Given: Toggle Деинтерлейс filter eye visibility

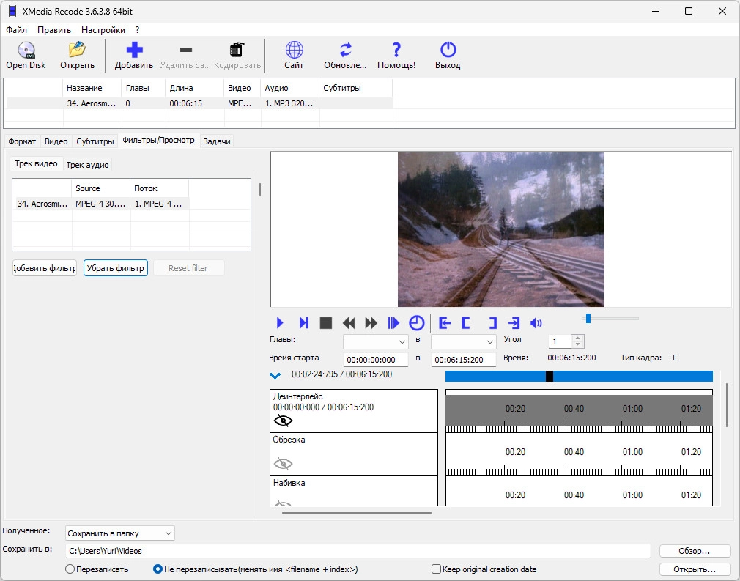Looking at the screenshot, I should point(283,421).
